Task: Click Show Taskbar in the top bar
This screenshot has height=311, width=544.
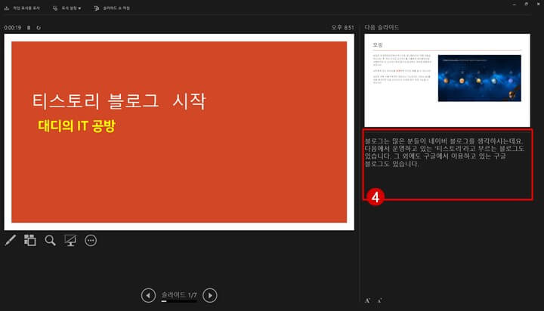Action: (22, 8)
